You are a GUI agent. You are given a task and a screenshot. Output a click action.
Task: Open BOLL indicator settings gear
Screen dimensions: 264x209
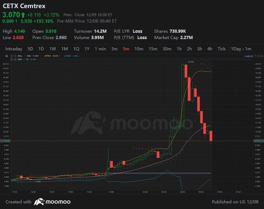12,56
